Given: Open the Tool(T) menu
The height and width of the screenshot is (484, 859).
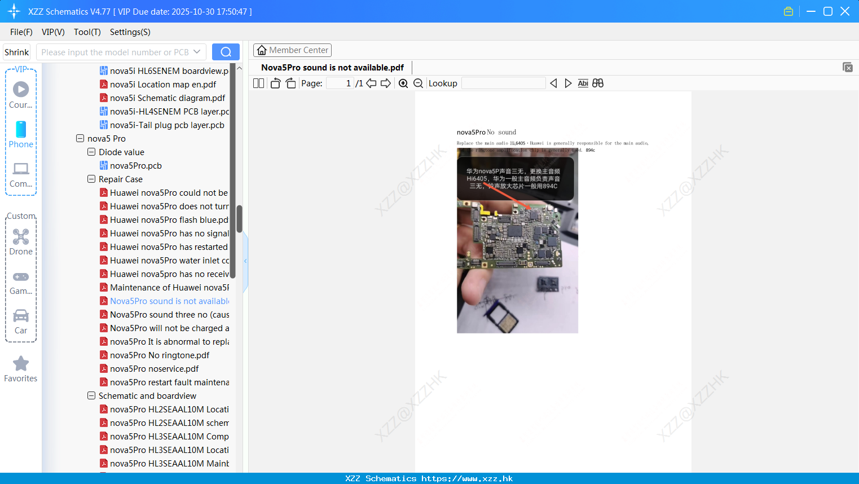Looking at the screenshot, I should [x=87, y=32].
